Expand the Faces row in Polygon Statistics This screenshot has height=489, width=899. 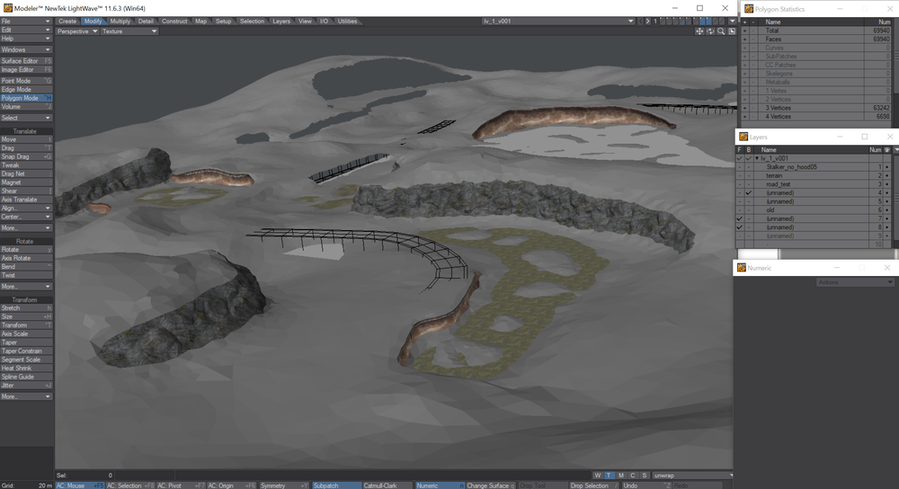tap(743, 39)
